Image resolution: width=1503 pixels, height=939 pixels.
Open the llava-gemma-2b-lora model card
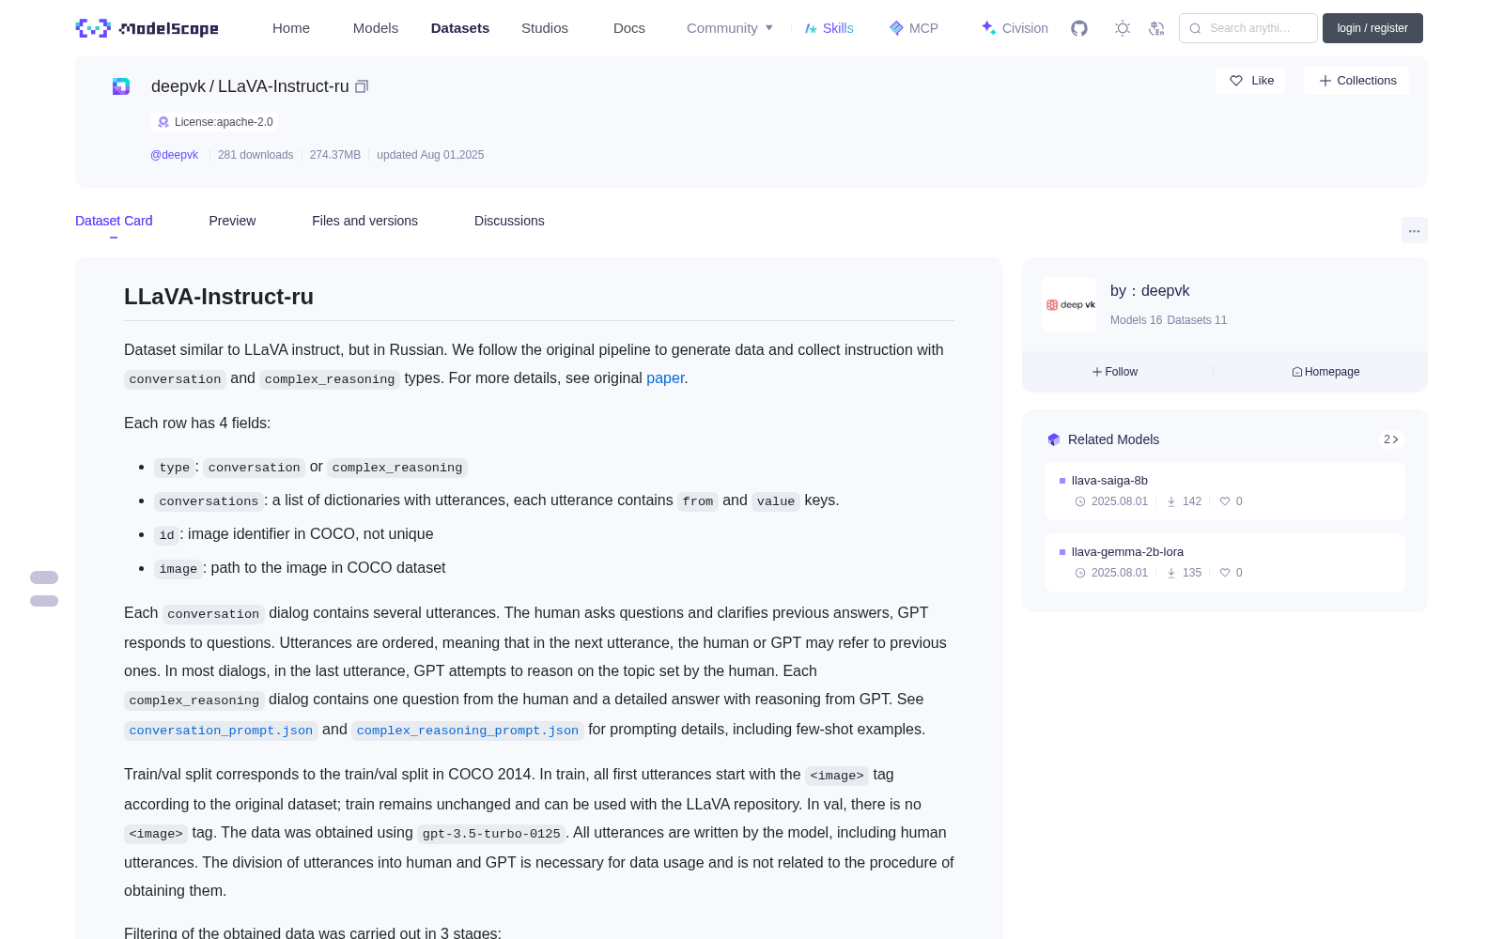pos(1225,562)
